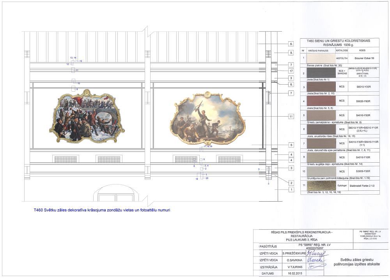Click the "KRĀSAS PARAUGS" column header
This screenshot has width=390, height=280.
pyautogui.click(x=318, y=50)
